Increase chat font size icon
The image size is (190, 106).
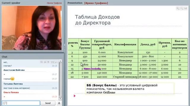point(53,62)
